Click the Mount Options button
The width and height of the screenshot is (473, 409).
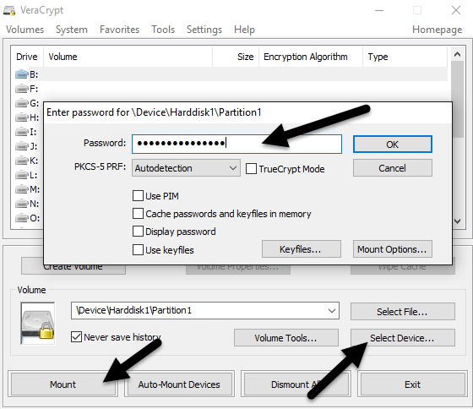pyautogui.click(x=392, y=249)
